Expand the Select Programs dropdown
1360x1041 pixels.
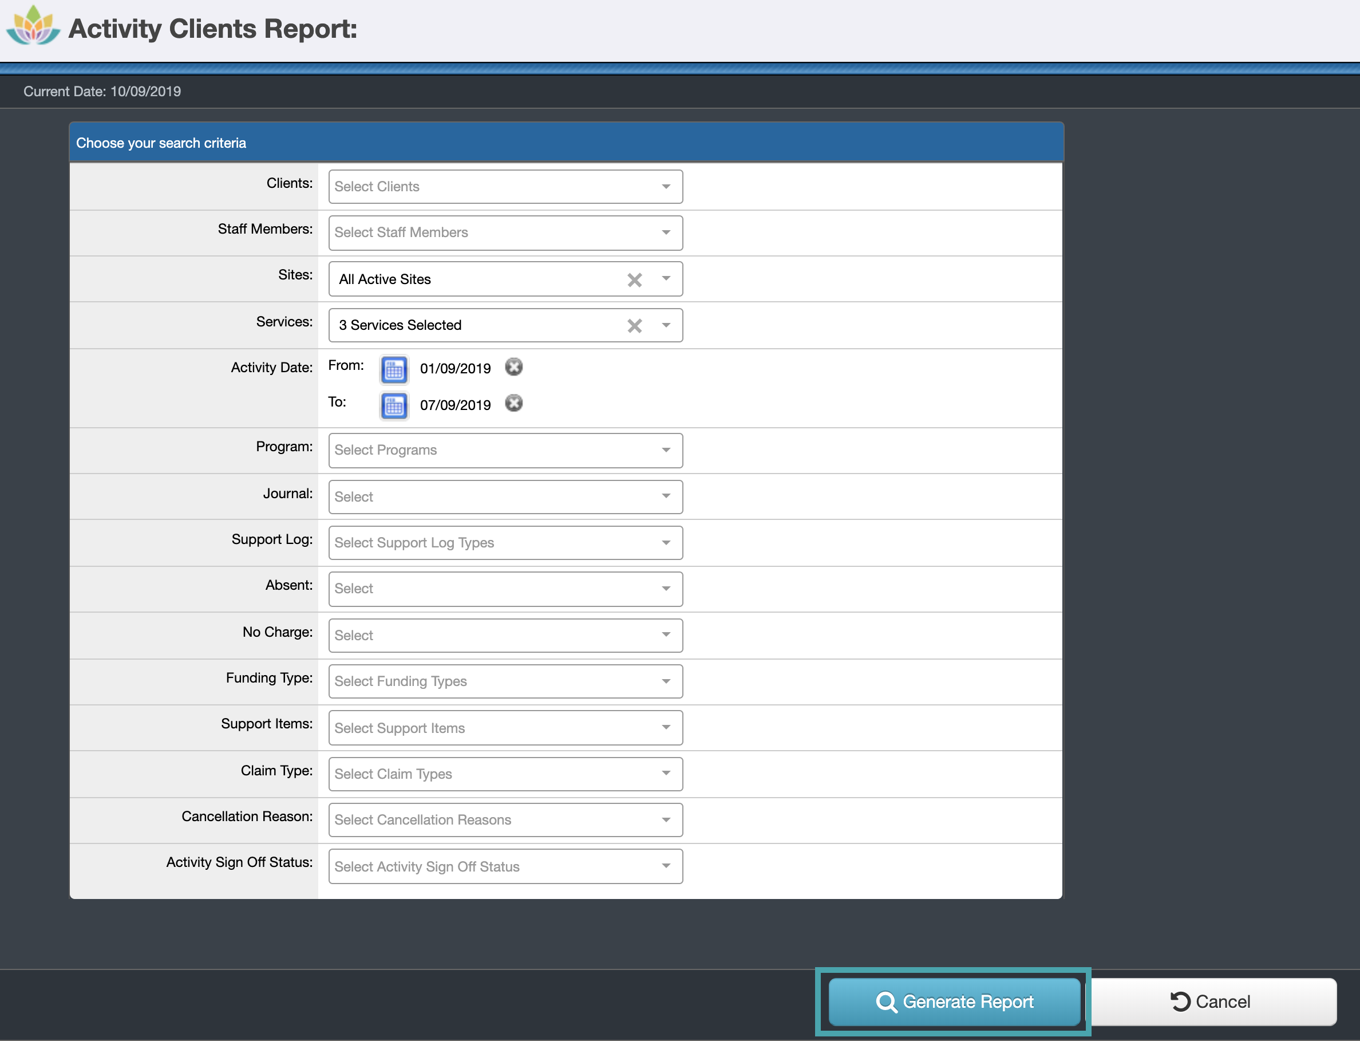pos(666,451)
